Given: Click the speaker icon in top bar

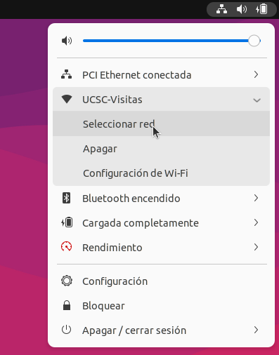Looking at the screenshot, I should [x=242, y=9].
